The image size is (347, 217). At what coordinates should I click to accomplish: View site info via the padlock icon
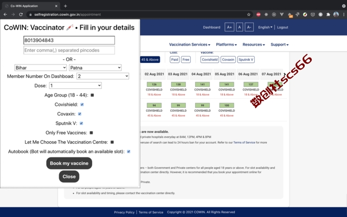coord(30,15)
